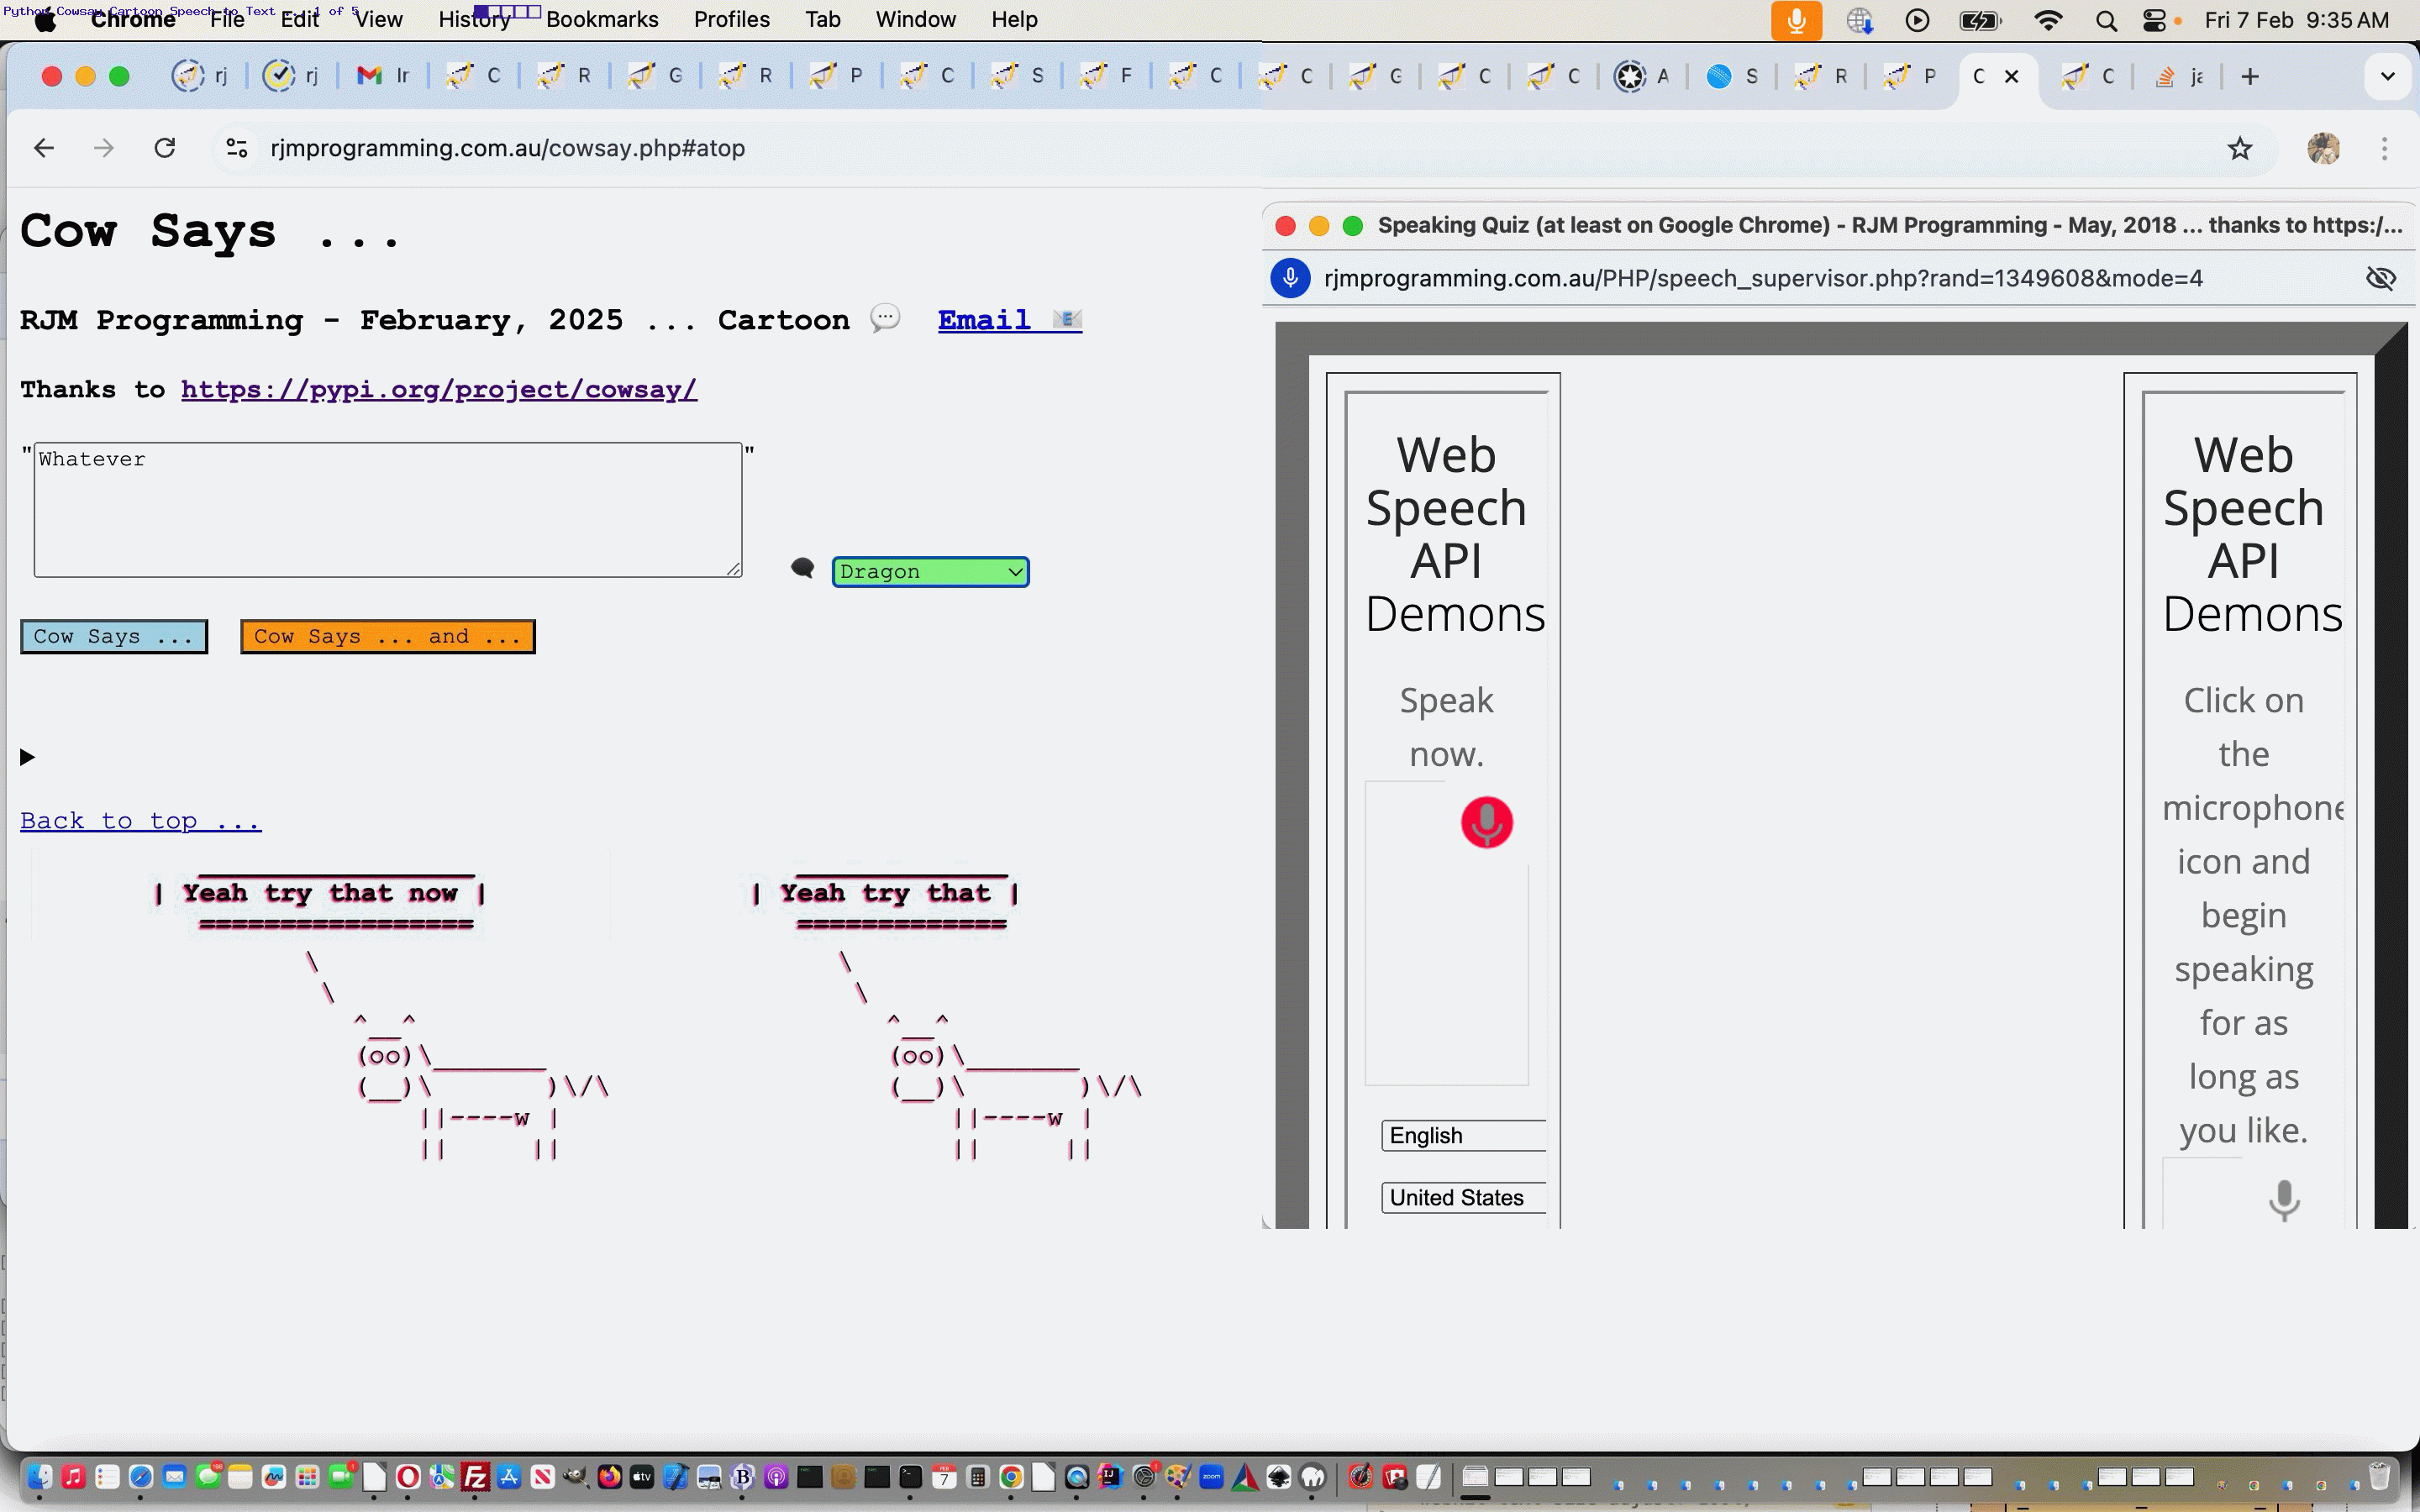Click the blue Cow Says ... button

click(114, 636)
